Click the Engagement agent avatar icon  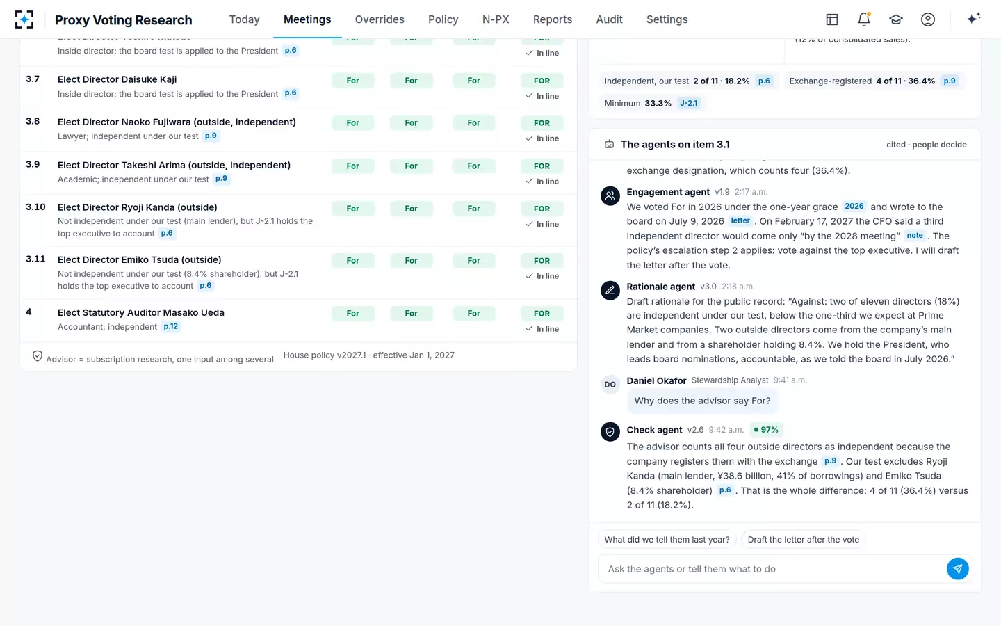click(x=610, y=196)
